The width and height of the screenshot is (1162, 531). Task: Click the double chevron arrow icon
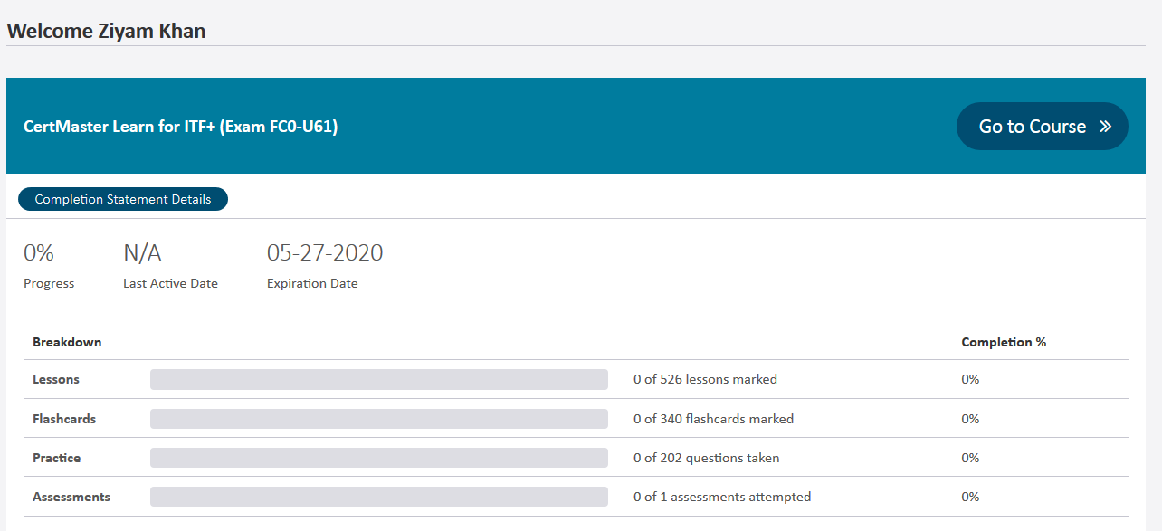point(1105,127)
